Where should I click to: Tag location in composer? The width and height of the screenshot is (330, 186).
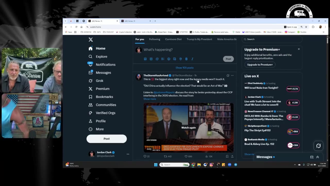click(180, 59)
